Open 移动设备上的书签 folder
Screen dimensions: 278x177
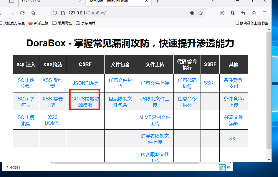[x=252, y=23]
